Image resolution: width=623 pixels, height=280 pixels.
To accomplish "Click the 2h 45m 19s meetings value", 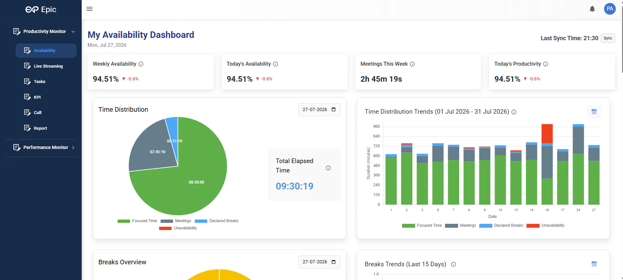I will (x=381, y=79).
